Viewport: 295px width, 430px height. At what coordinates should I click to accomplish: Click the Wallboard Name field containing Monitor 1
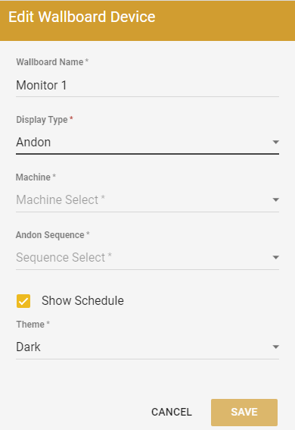pos(147,85)
